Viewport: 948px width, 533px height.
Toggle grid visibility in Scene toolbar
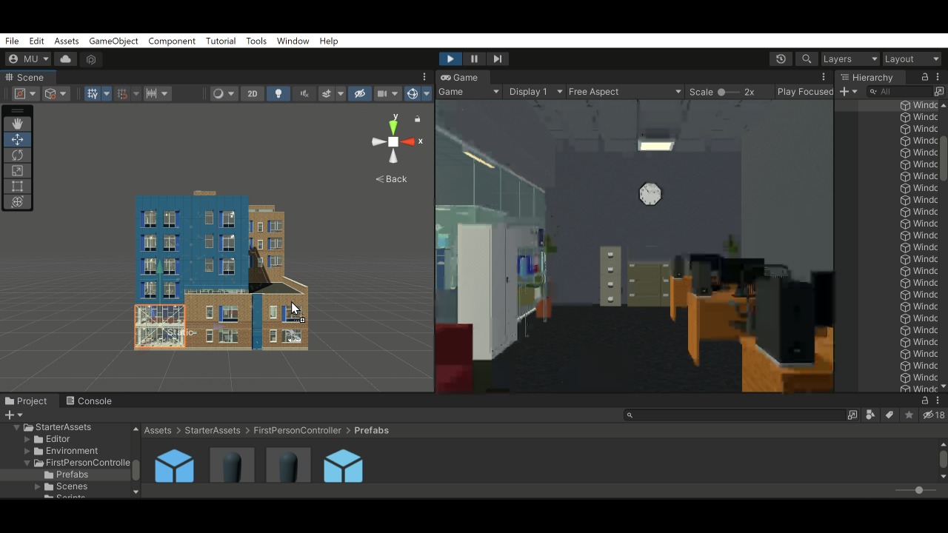coord(93,93)
